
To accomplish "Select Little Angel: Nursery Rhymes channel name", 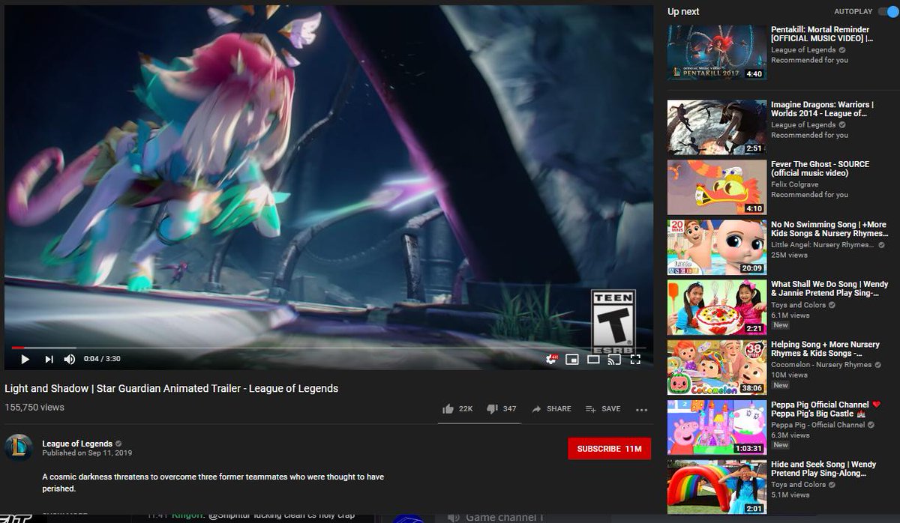I will pos(823,244).
